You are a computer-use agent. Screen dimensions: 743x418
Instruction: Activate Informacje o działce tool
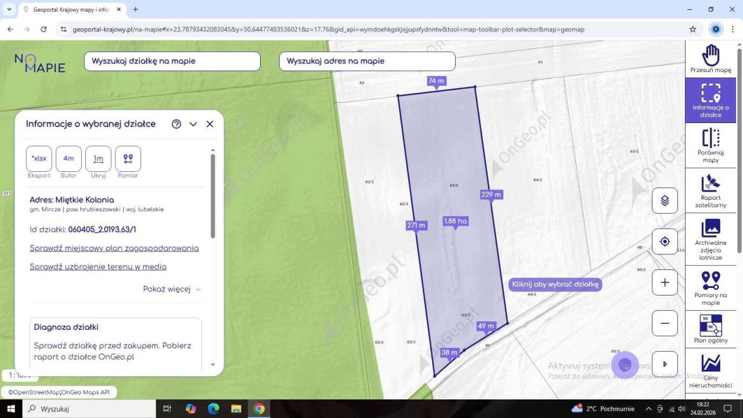pyautogui.click(x=710, y=100)
